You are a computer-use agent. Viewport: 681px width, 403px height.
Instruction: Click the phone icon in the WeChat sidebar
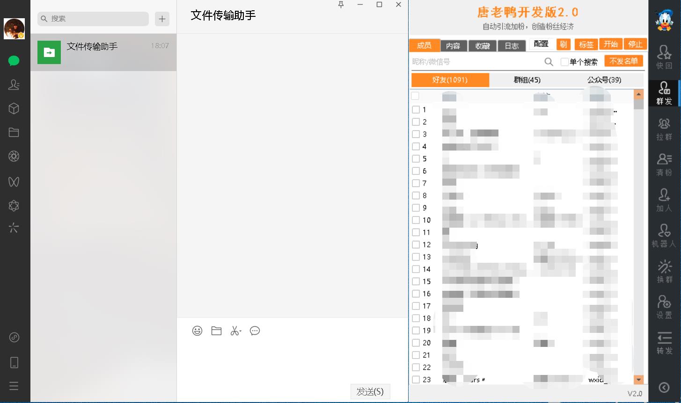(14, 362)
